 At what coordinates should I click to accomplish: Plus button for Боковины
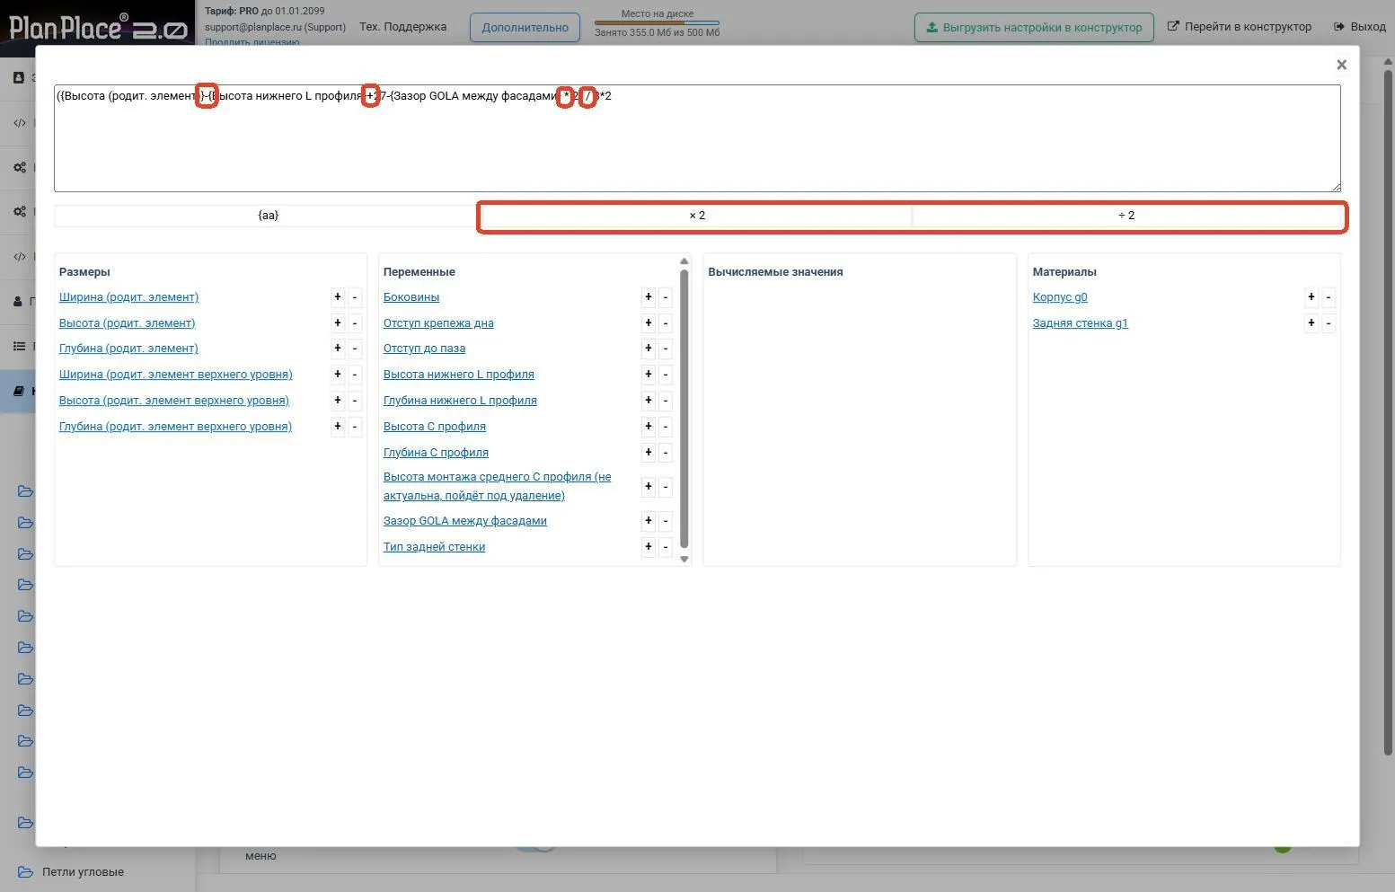click(x=649, y=297)
